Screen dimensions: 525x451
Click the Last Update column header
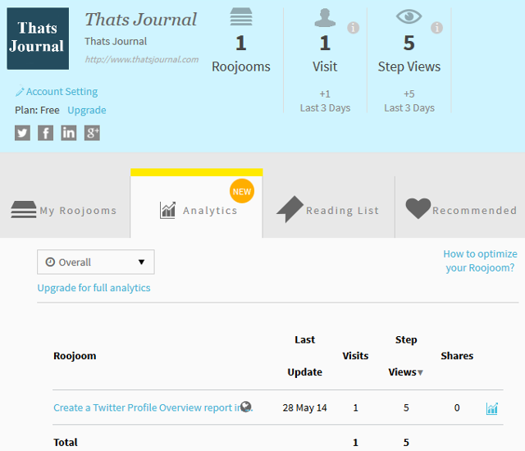pos(304,356)
